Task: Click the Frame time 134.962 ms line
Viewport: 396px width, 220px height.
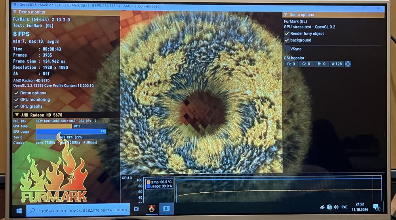Action: click(39, 61)
